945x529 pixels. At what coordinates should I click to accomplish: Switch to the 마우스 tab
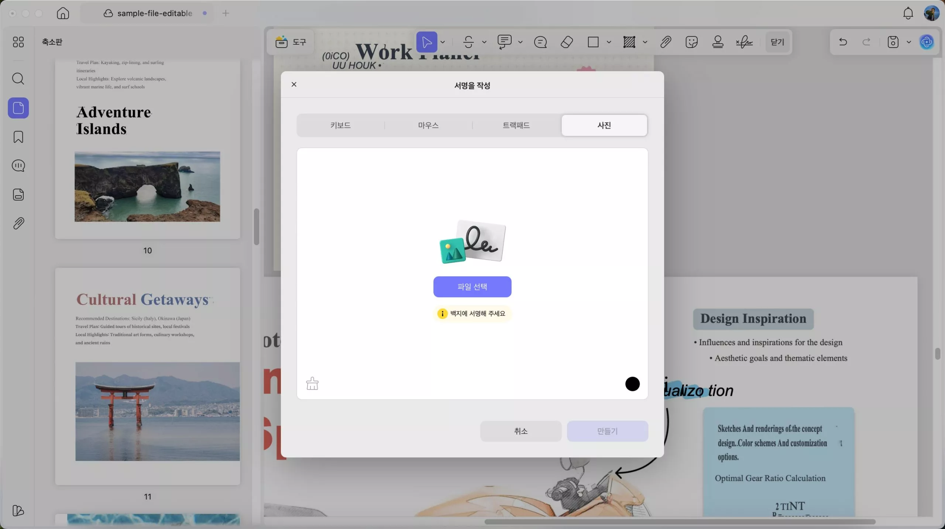pos(428,126)
